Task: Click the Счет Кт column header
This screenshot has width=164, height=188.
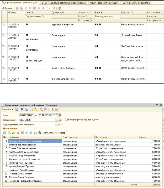Action: pyautogui.click(x=107, y=13)
